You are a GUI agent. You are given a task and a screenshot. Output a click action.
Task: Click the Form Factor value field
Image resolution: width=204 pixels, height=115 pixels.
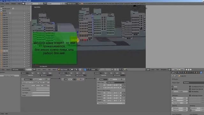coord(180,103)
